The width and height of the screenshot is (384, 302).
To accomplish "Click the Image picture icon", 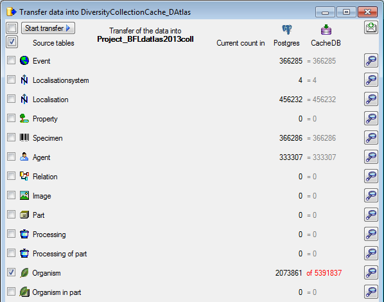I will pyautogui.click(x=24, y=195).
